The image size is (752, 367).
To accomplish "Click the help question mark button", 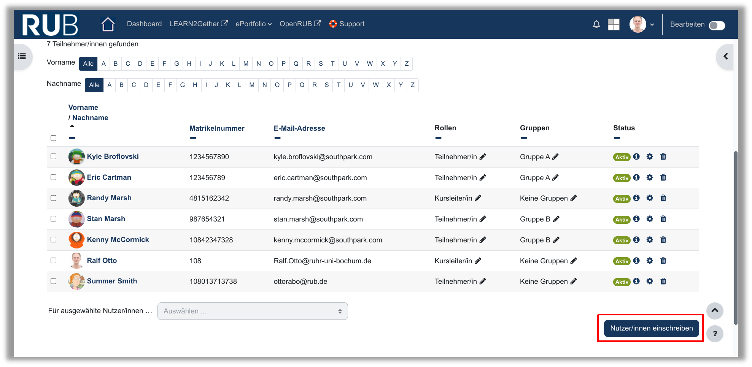I will tap(715, 334).
